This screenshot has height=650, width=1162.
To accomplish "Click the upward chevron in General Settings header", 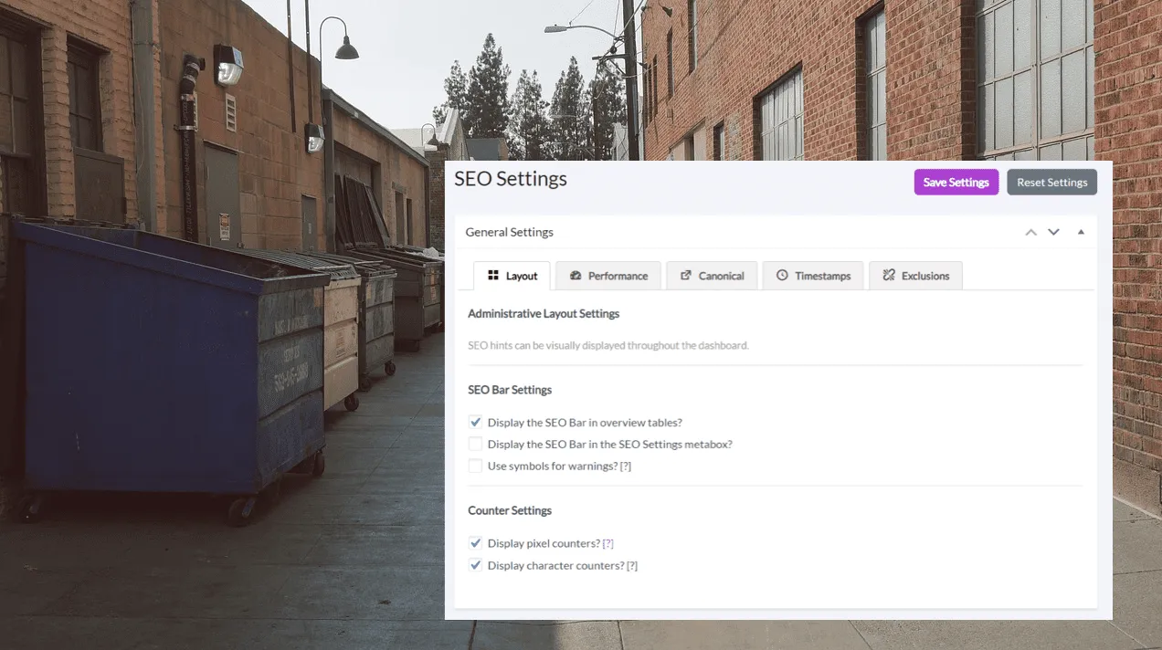I will click(x=1030, y=231).
